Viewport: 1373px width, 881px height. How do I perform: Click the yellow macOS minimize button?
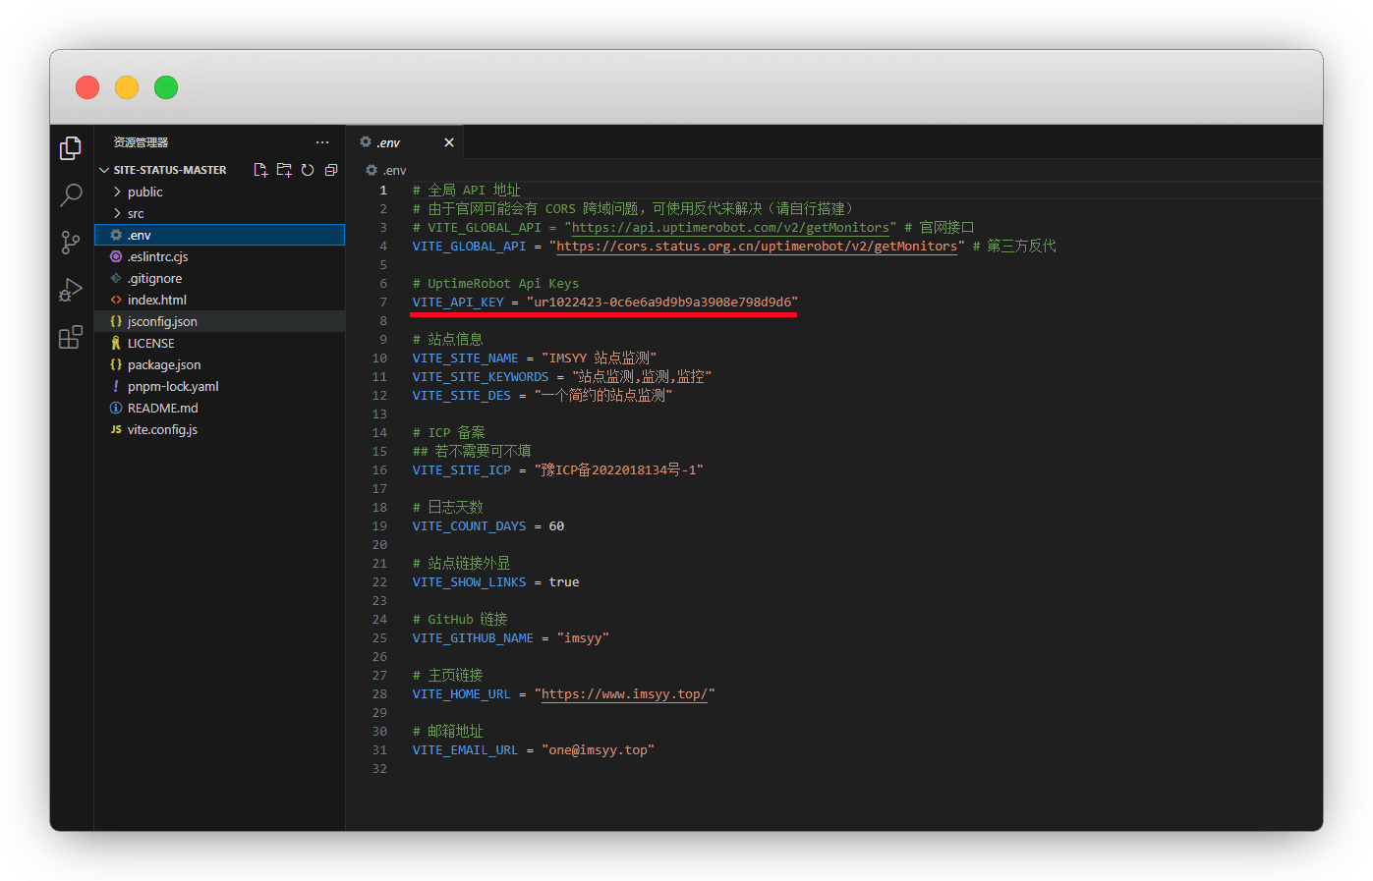(127, 87)
